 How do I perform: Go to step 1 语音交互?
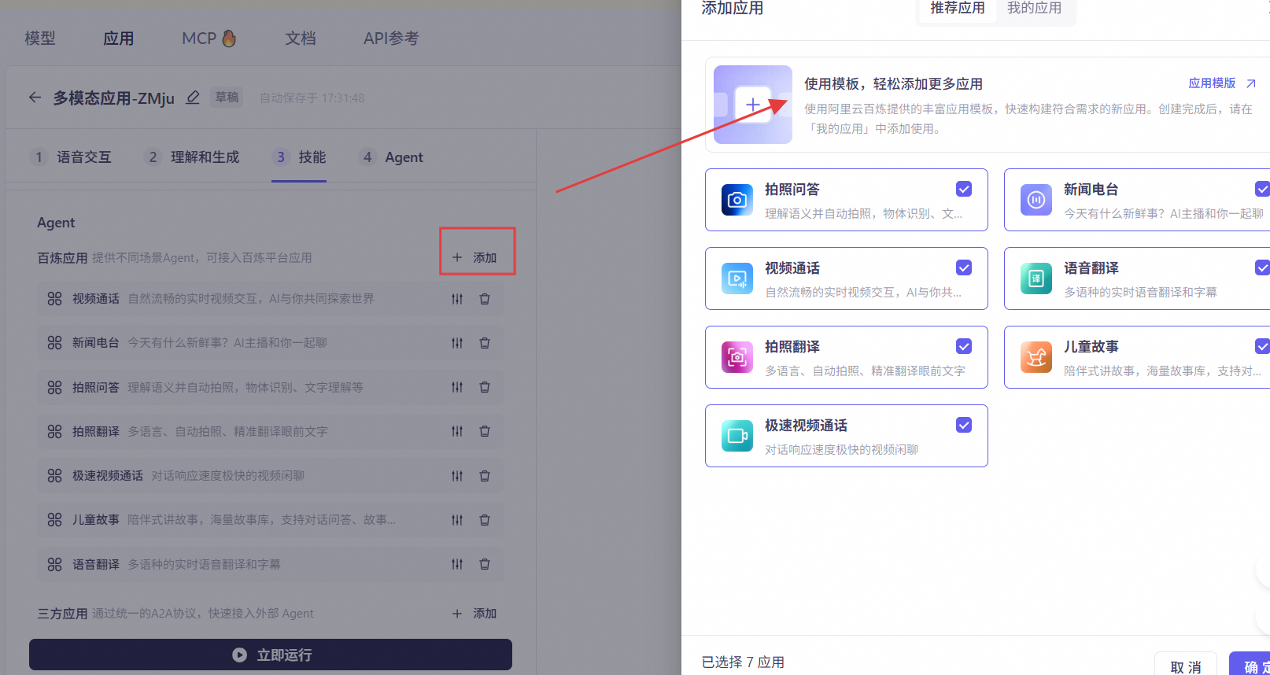click(71, 157)
